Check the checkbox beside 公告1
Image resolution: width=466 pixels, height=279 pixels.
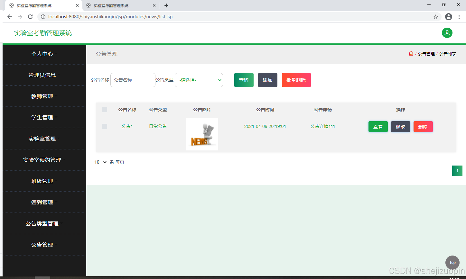(104, 126)
